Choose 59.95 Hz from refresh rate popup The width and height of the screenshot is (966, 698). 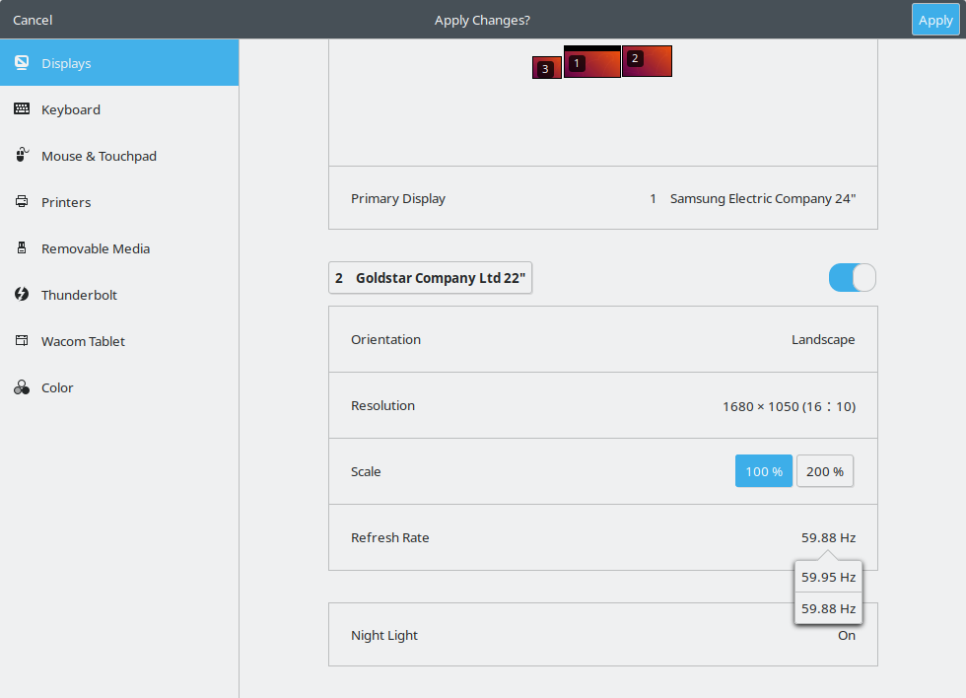828,577
